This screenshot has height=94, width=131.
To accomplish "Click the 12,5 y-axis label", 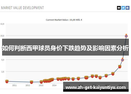I will (2, 24).
